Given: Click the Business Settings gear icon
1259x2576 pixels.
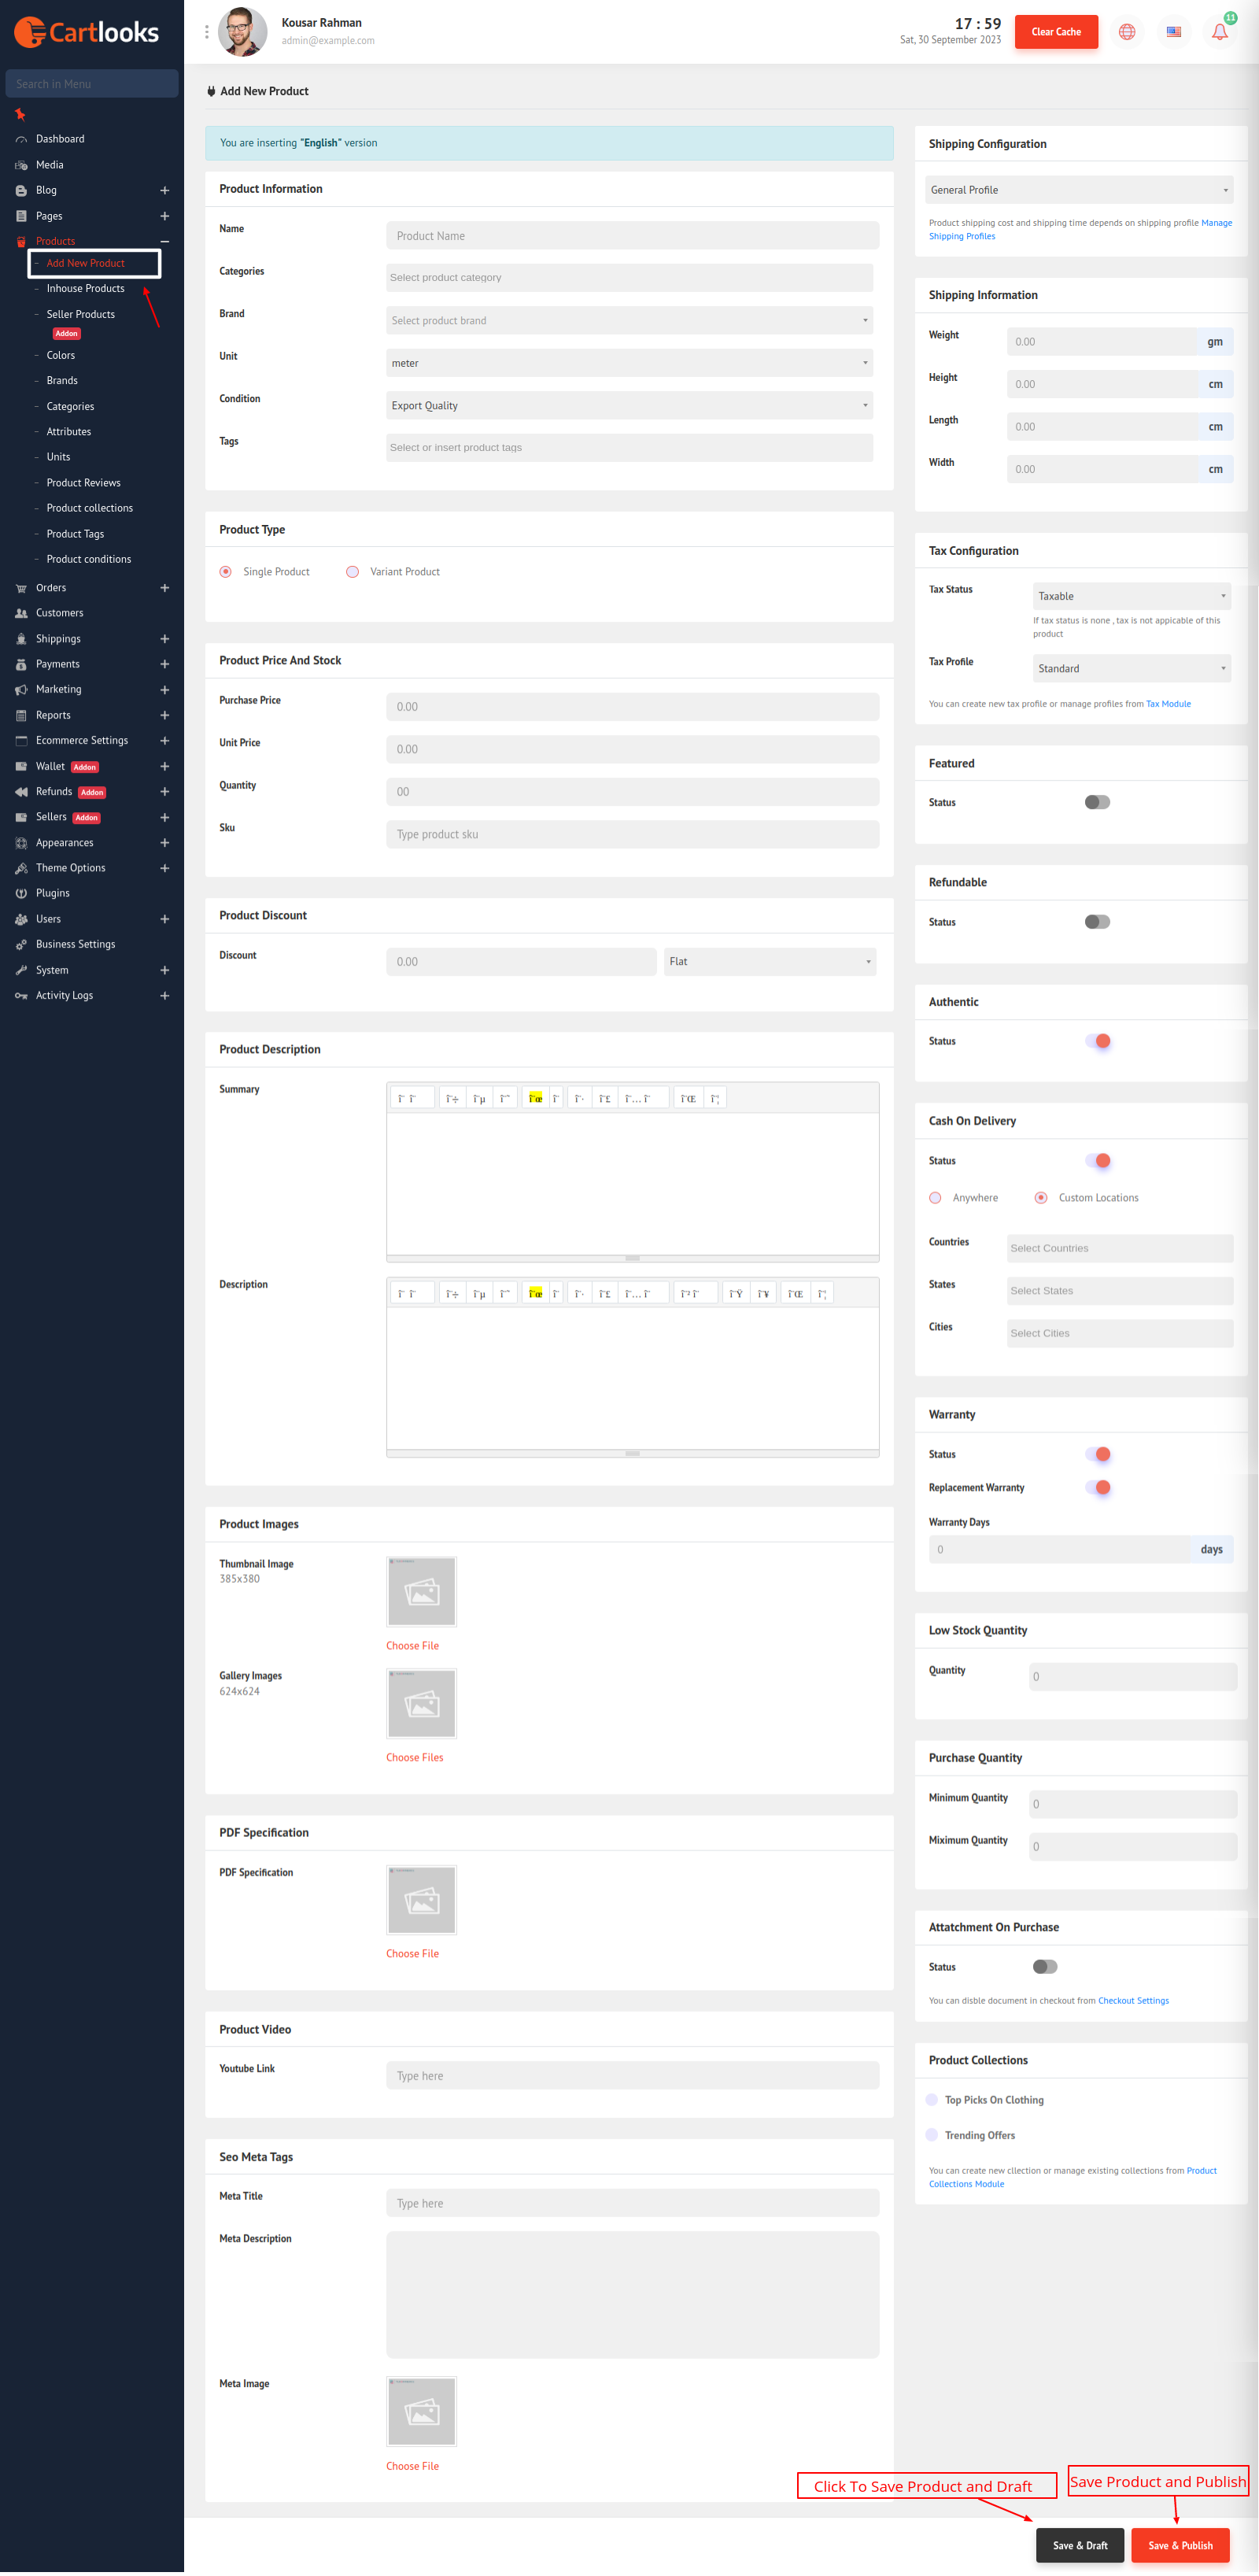Looking at the screenshot, I should (x=21, y=944).
